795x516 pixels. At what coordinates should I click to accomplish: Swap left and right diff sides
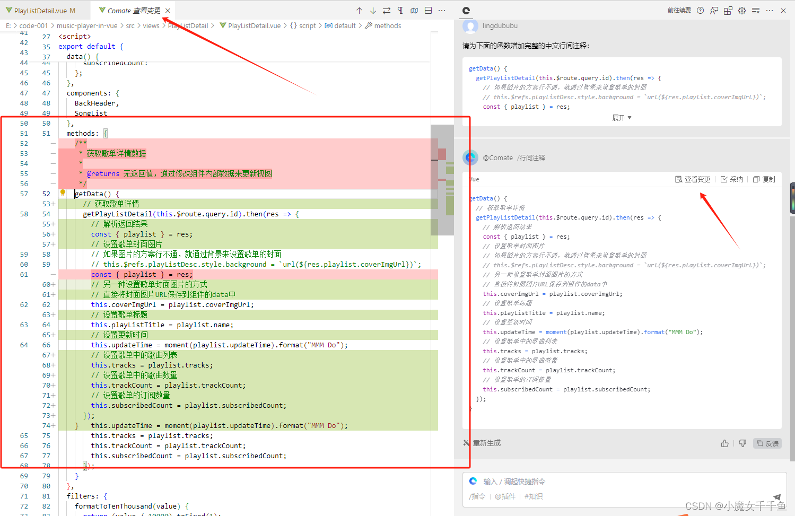[x=387, y=11]
